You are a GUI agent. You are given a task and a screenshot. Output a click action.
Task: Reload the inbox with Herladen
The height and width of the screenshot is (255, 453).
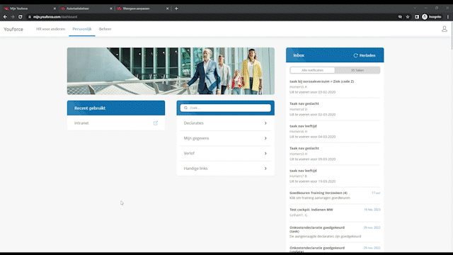tap(365, 55)
